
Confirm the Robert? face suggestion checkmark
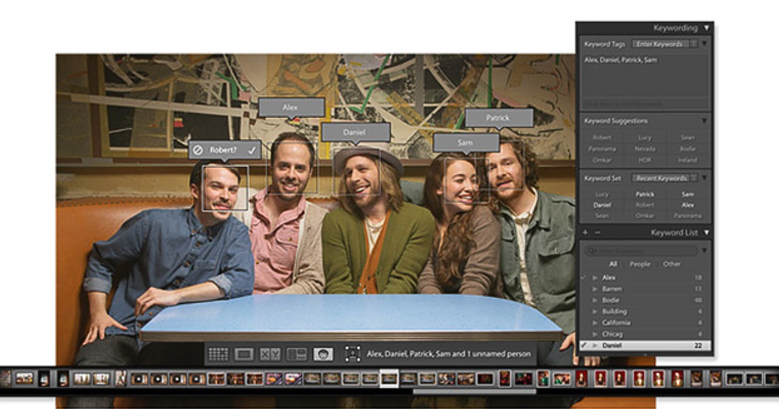point(251,150)
